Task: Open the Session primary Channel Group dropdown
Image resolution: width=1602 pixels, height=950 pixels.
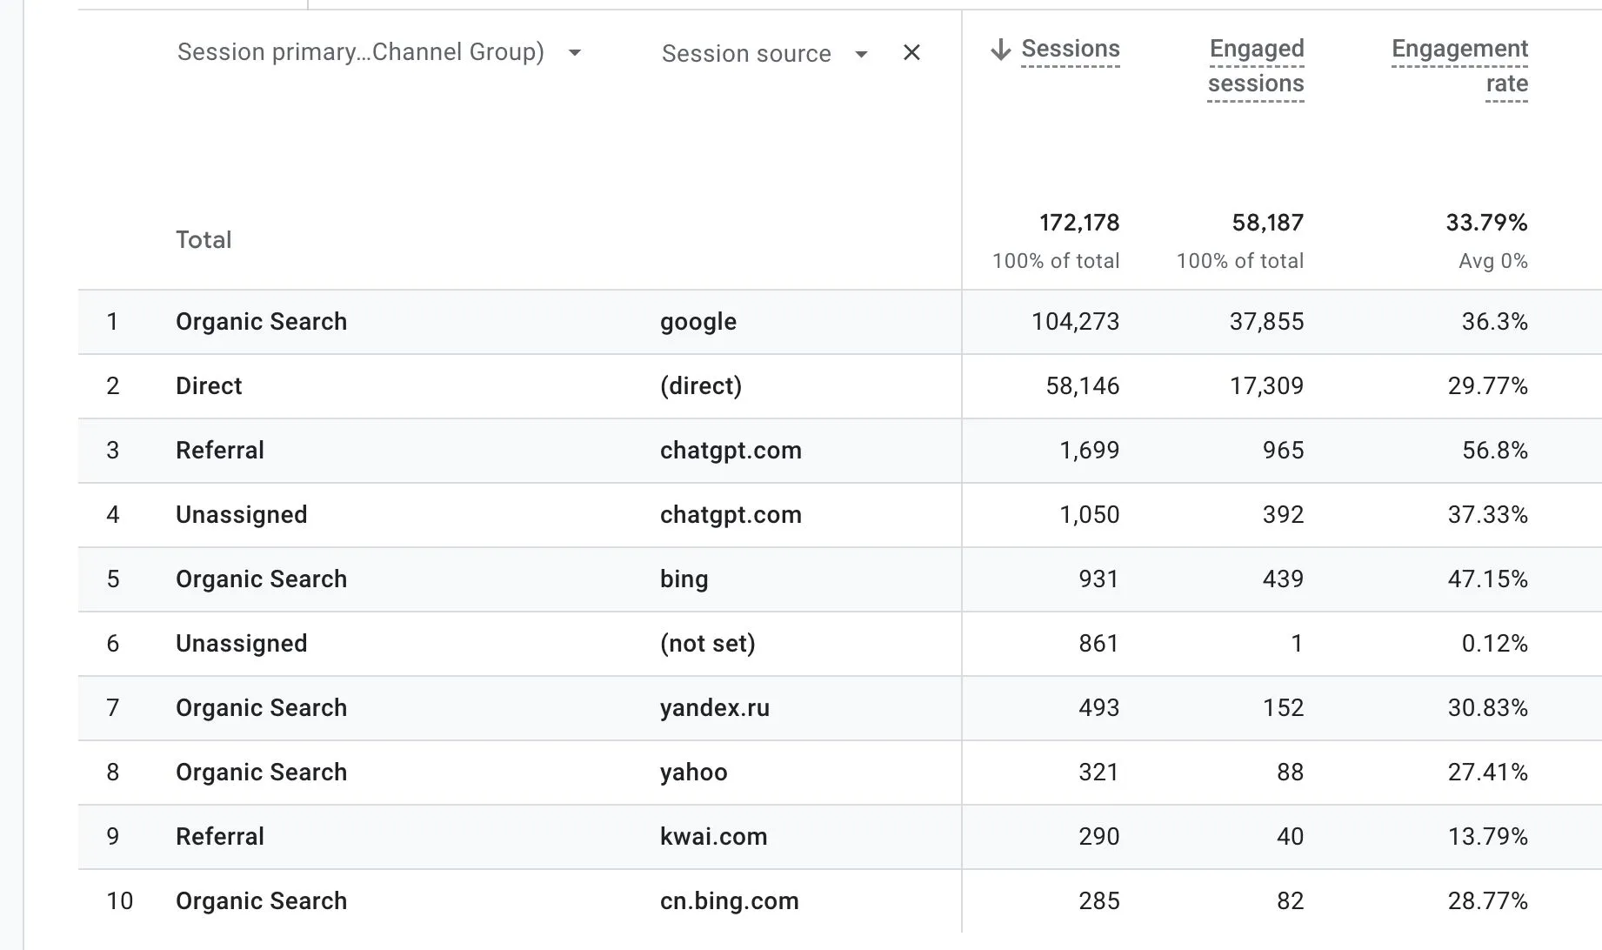Action: click(x=379, y=52)
